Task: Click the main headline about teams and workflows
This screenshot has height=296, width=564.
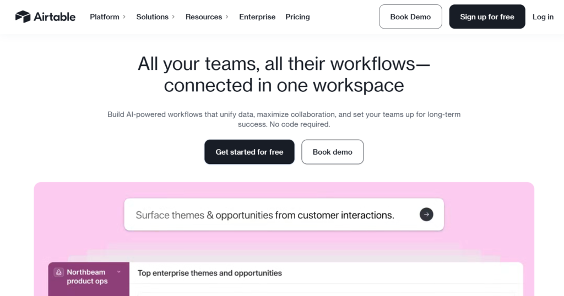Action: 284,74
